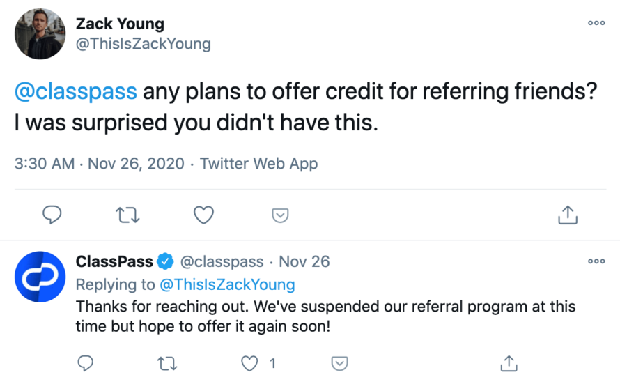Open direct message icon on Zack's tweet
Screen dimensions: 620x391
pyautogui.click(x=279, y=215)
